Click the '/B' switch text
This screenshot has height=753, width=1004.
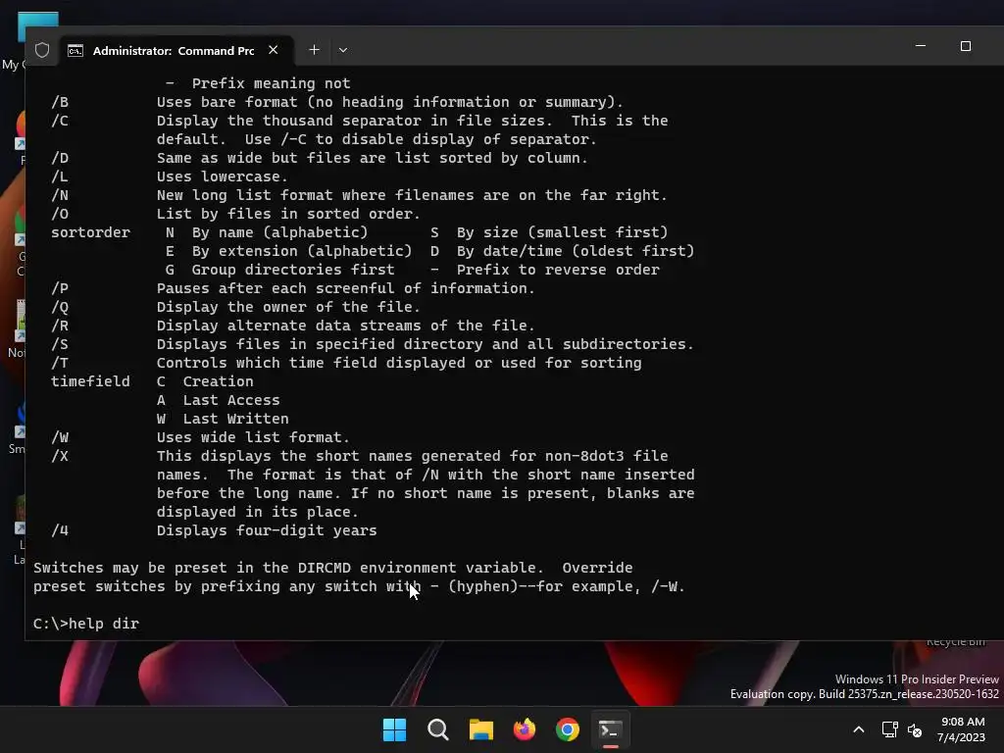tap(60, 102)
